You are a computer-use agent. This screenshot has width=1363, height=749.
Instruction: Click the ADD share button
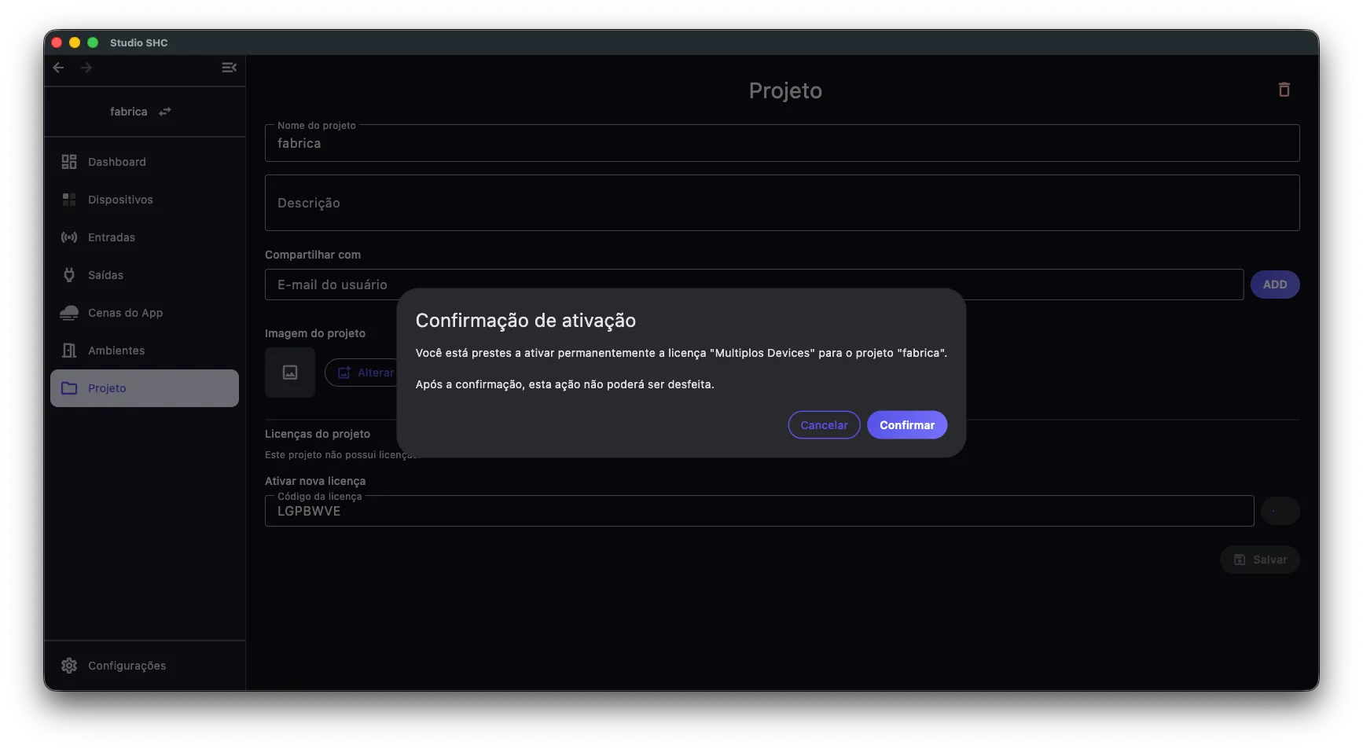tap(1275, 285)
